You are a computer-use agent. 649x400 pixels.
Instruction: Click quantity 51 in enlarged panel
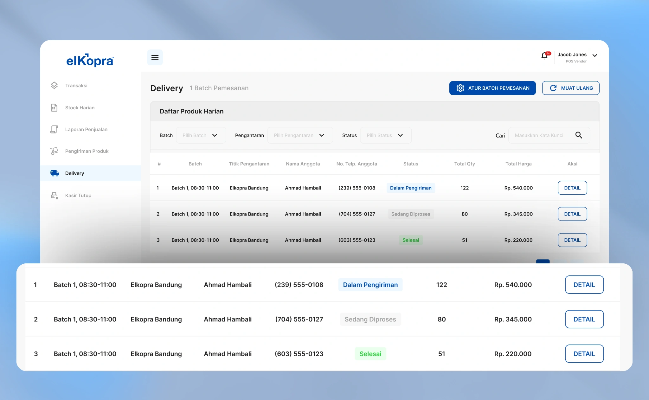(442, 354)
